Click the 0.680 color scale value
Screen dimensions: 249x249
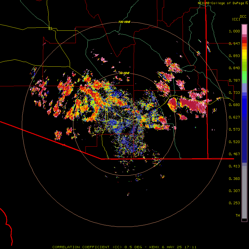coord(234,105)
